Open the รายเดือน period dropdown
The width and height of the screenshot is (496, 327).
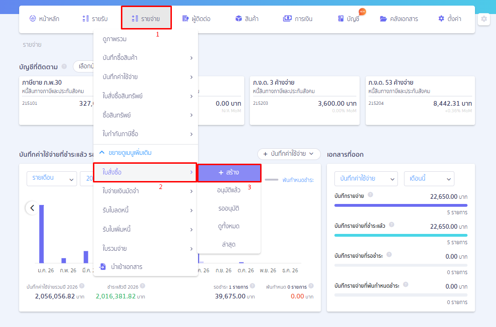[x=52, y=179]
